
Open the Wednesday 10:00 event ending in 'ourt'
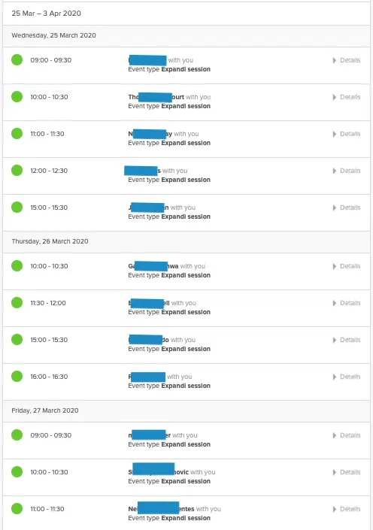[156, 97]
